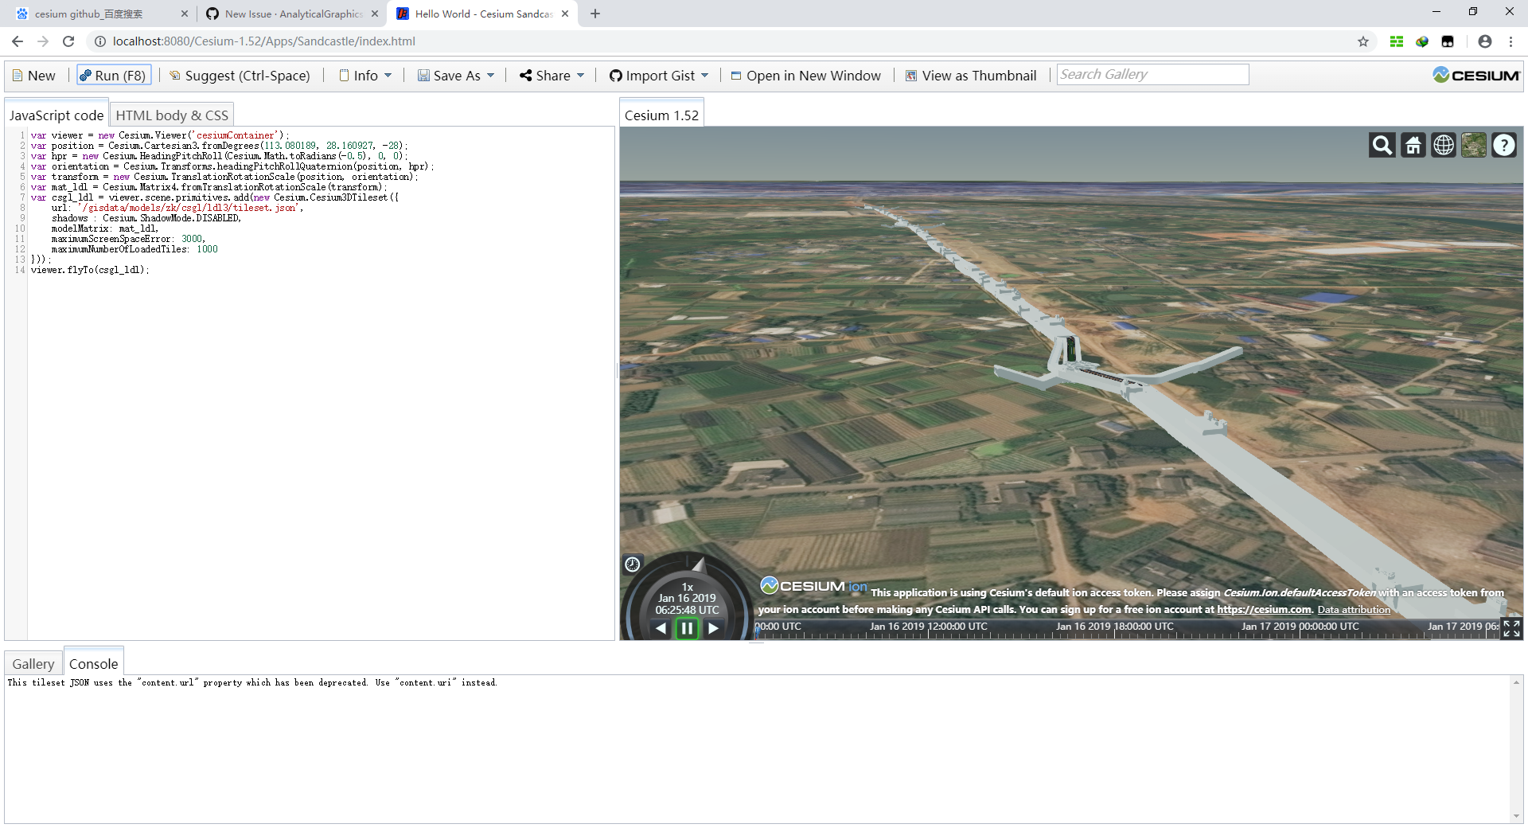Click Suggest (Ctrl-Space) button

point(240,76)
